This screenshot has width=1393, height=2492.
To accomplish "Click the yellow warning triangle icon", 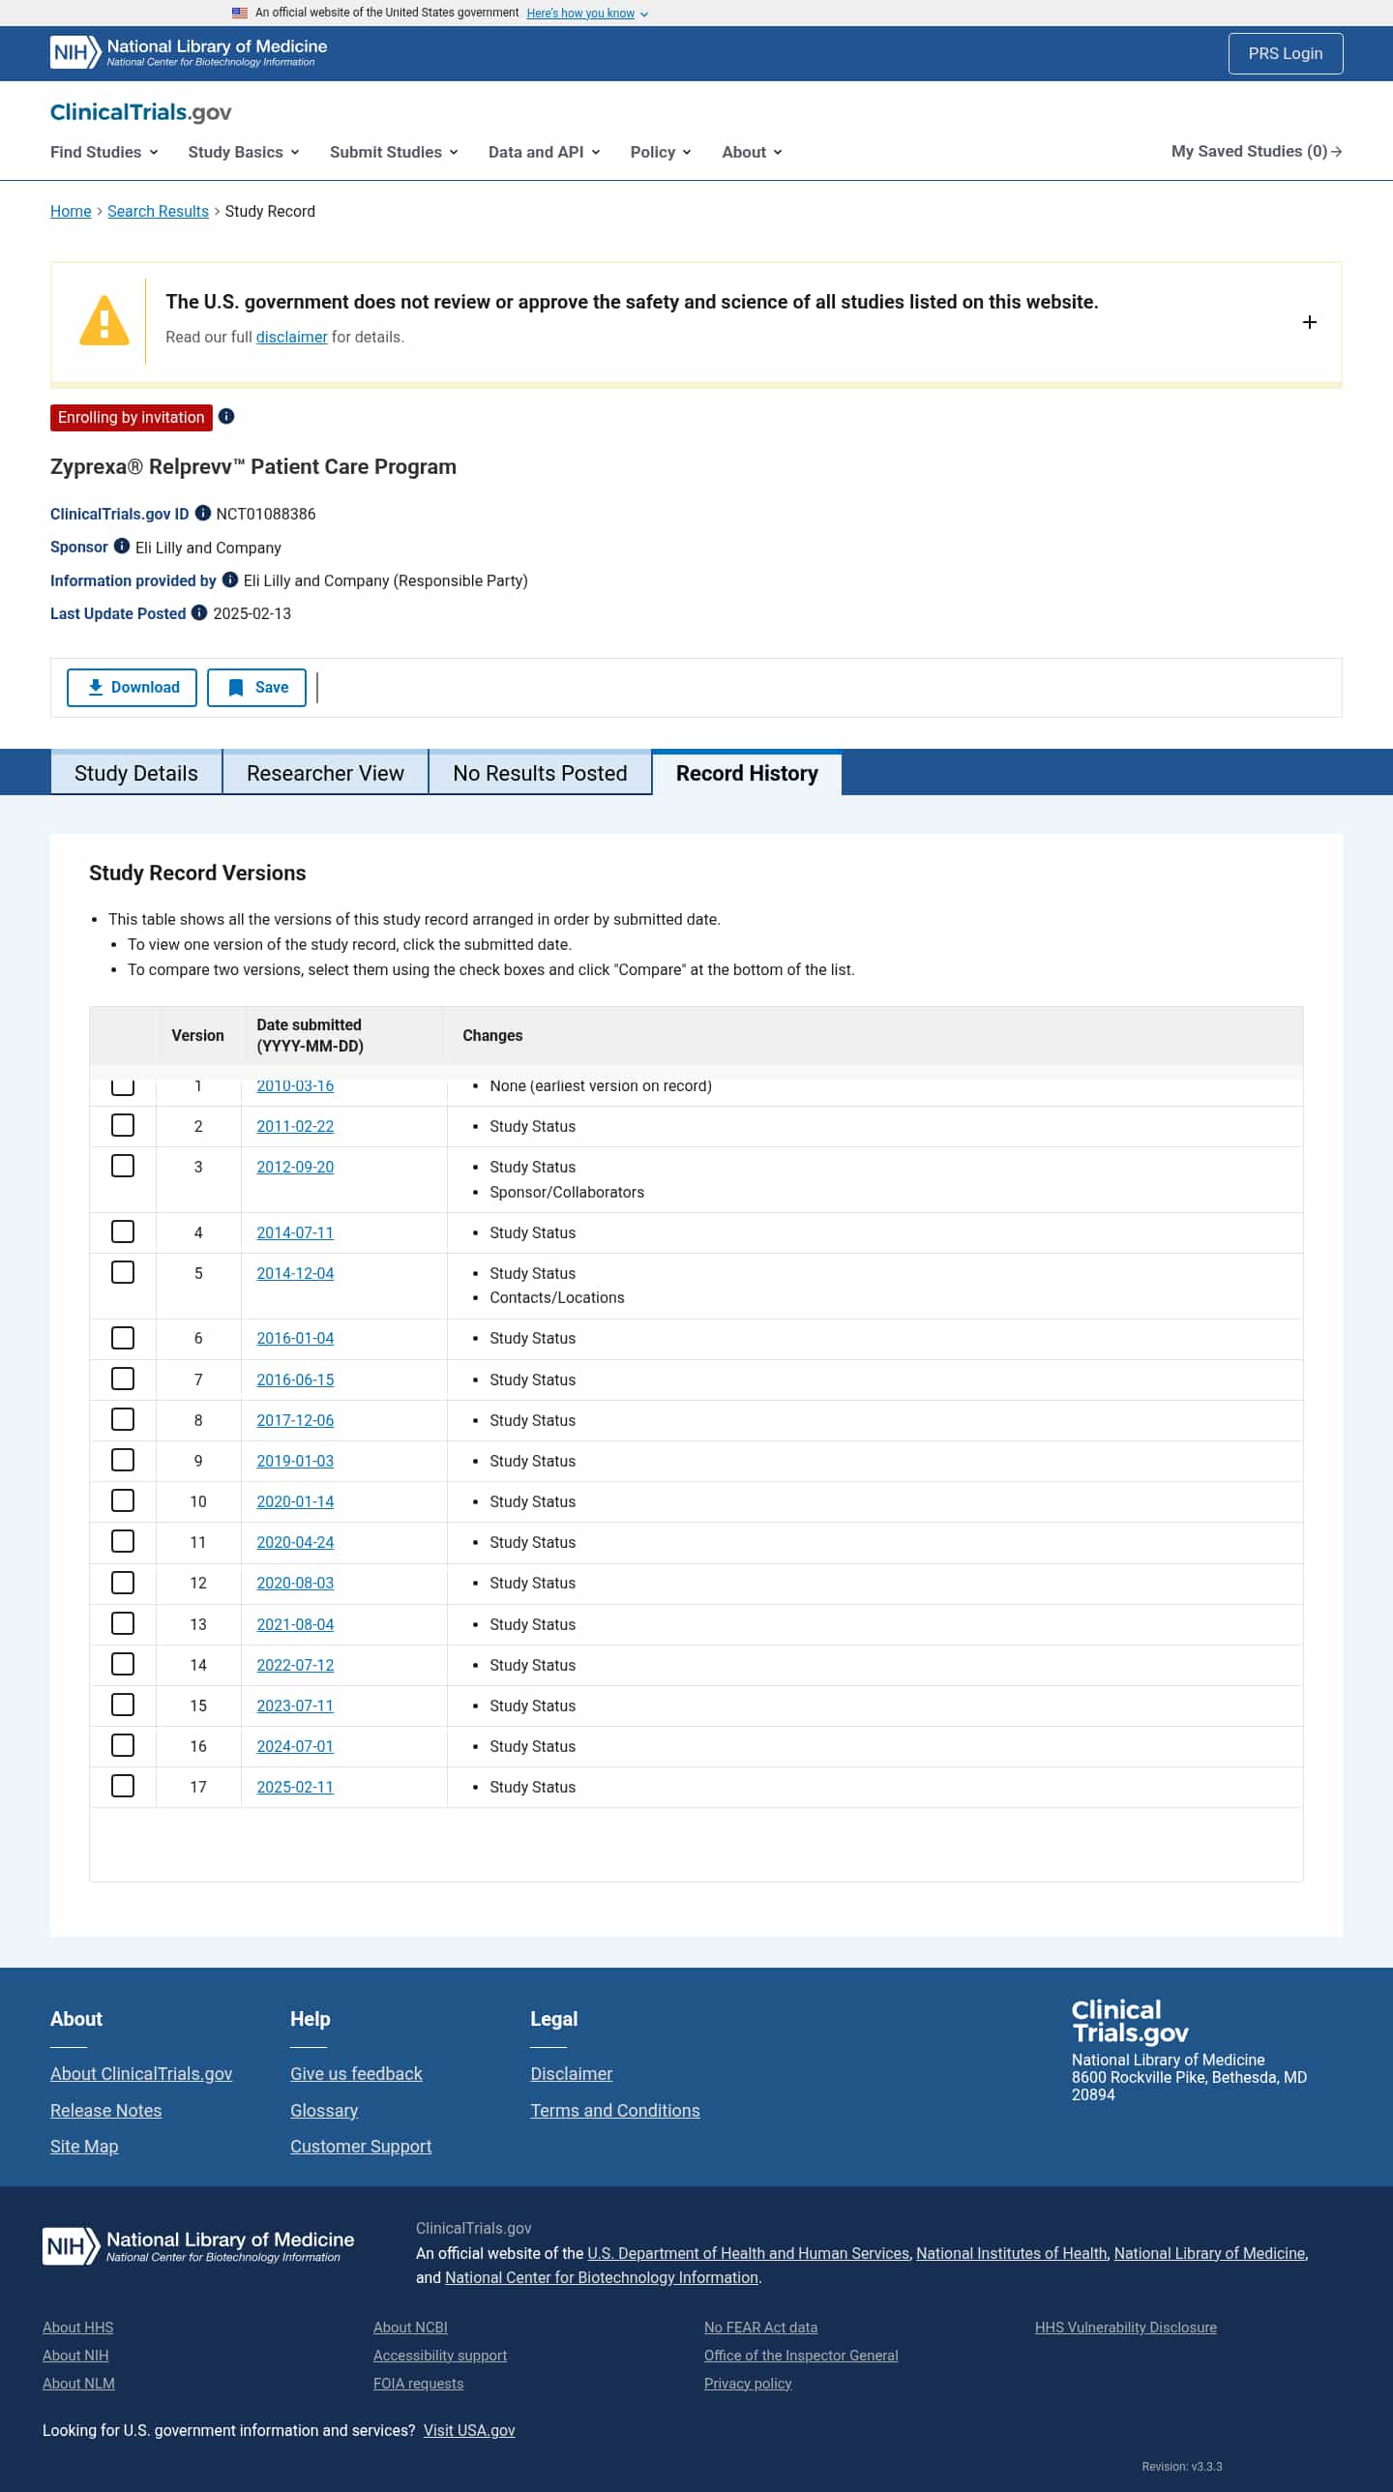I will [104, 321].
